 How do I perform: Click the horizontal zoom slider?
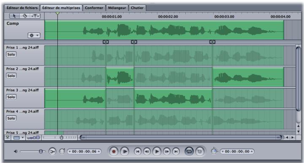(x=60, y=138)
